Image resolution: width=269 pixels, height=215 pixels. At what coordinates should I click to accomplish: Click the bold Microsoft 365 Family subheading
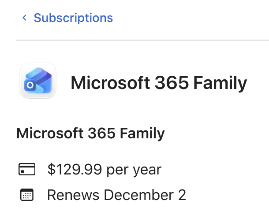[x=90, y=133]
